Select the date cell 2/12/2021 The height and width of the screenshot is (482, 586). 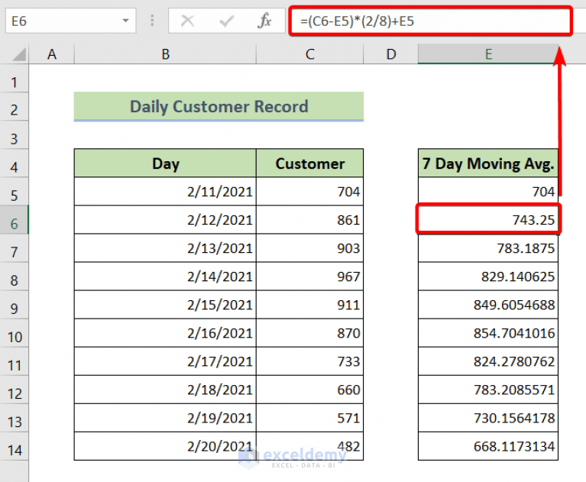click(165, 220)
